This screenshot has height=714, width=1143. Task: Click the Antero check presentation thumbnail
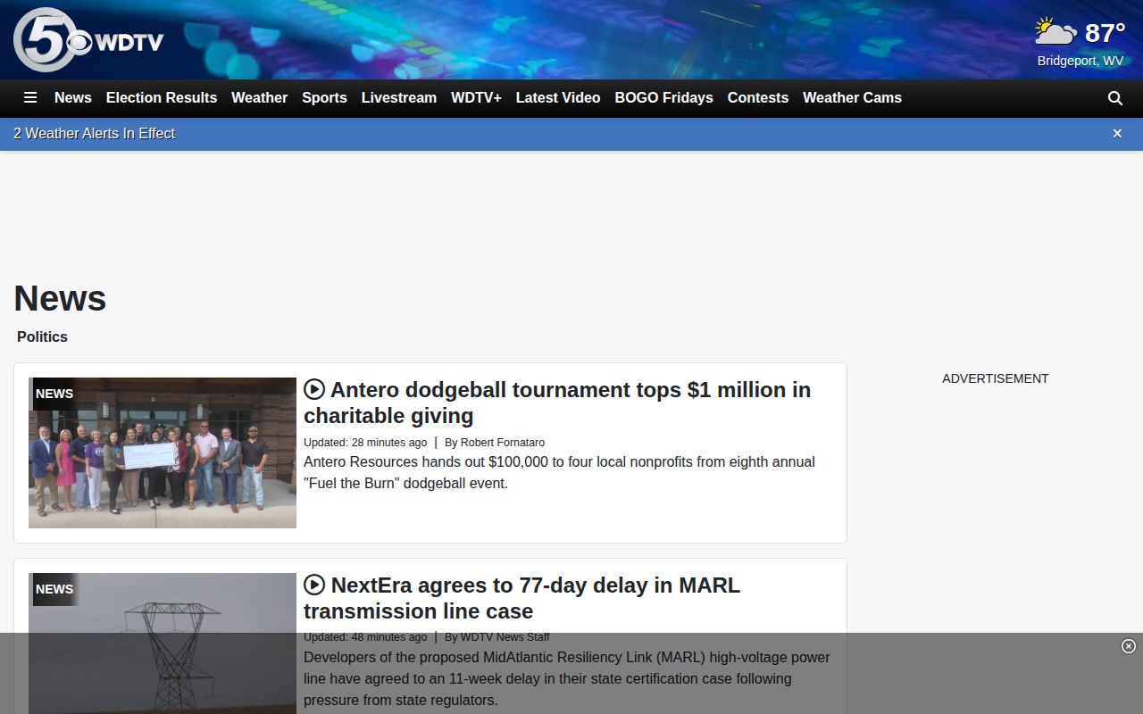[x=163, y=452]
